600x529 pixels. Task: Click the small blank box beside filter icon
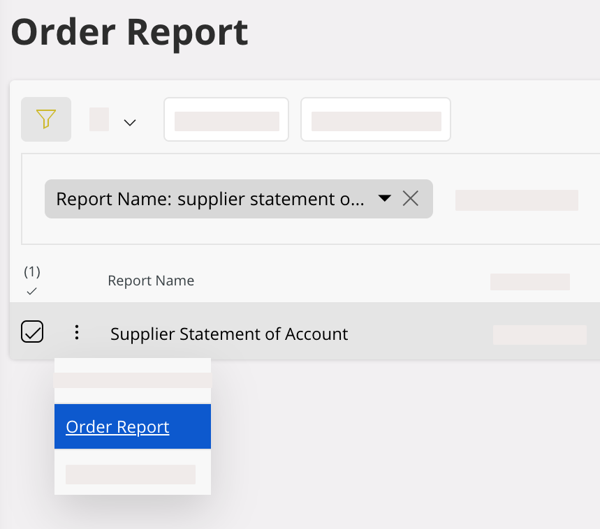click(x=99, y=119)
